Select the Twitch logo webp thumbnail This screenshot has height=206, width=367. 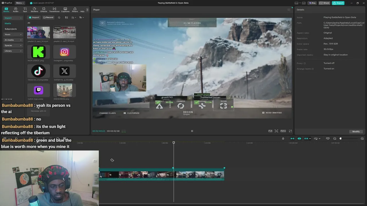[38, 90]
